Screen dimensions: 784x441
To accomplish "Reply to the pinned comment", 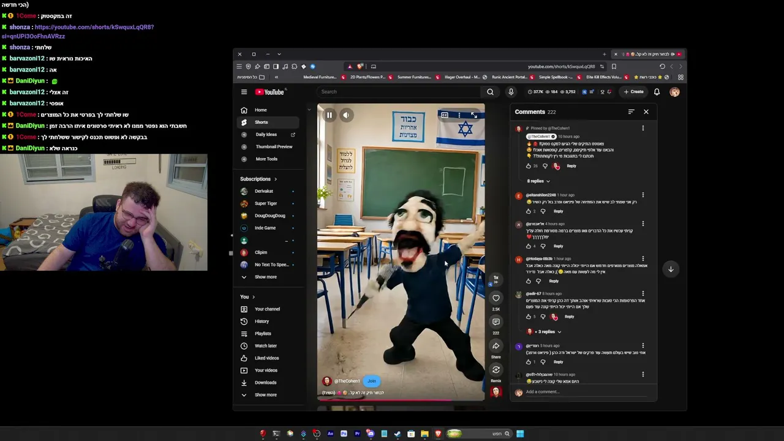I will [571, 166].
